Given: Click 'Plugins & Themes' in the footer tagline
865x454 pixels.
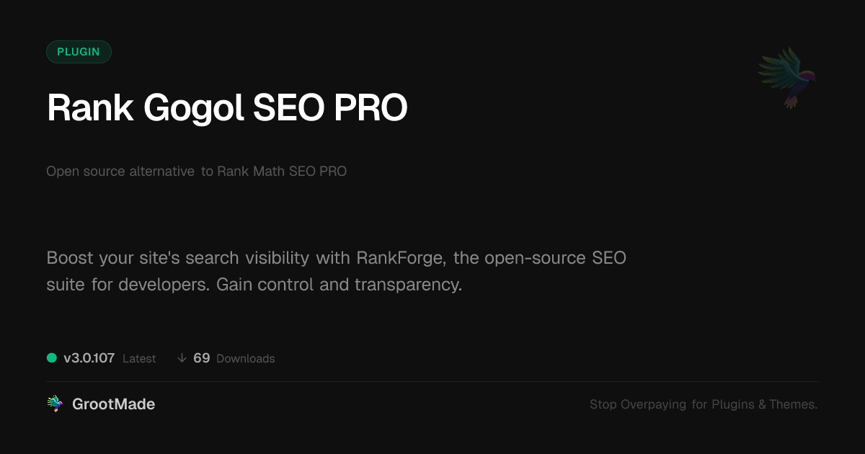Looking at the screenshot, I should pyautogui.click(x=764, y=405).
